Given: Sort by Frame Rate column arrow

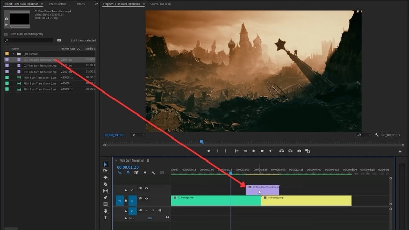Looking at the screenshot, I should [79, 49].
